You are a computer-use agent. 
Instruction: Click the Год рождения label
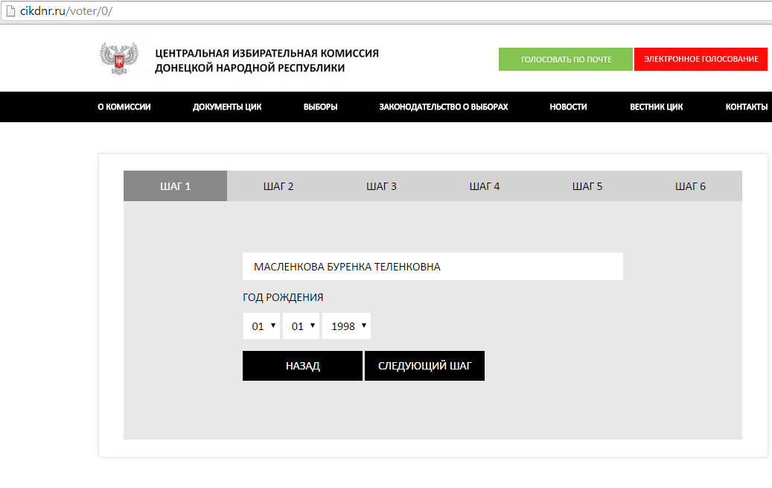pyautogui.click(x=283, y=297)
